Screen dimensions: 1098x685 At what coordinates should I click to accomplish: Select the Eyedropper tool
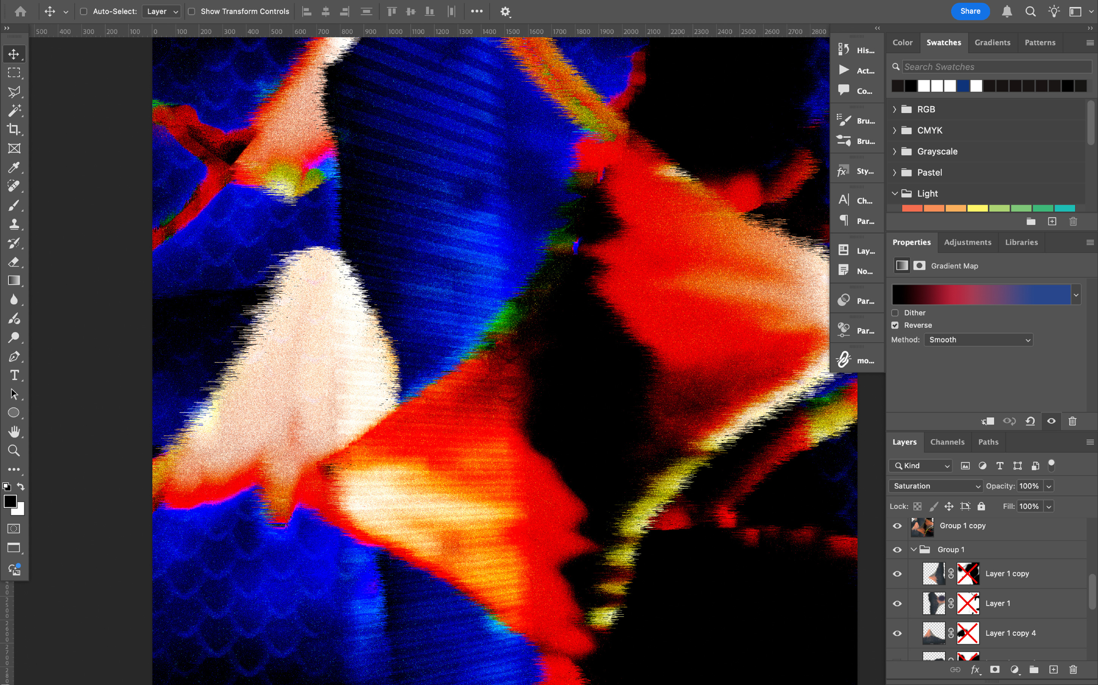[x=14, y=167]
